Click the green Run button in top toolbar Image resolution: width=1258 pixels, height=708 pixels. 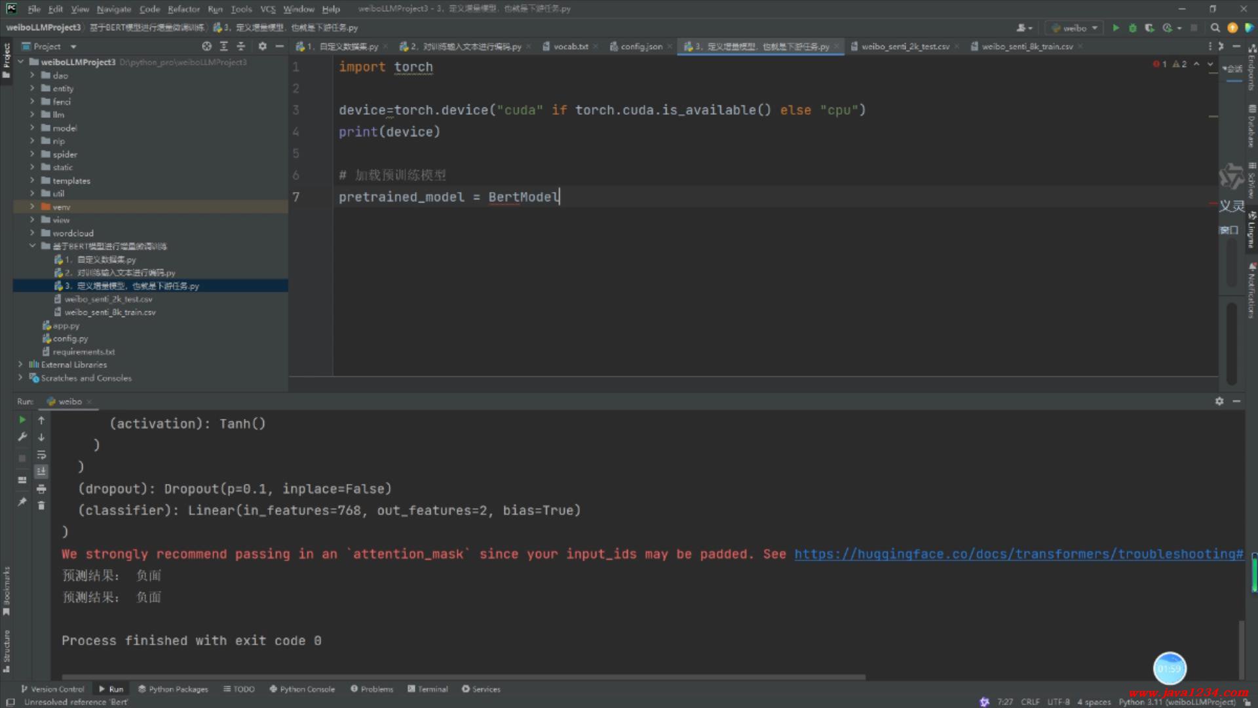pyautogui.click(x=1116, y=28)
